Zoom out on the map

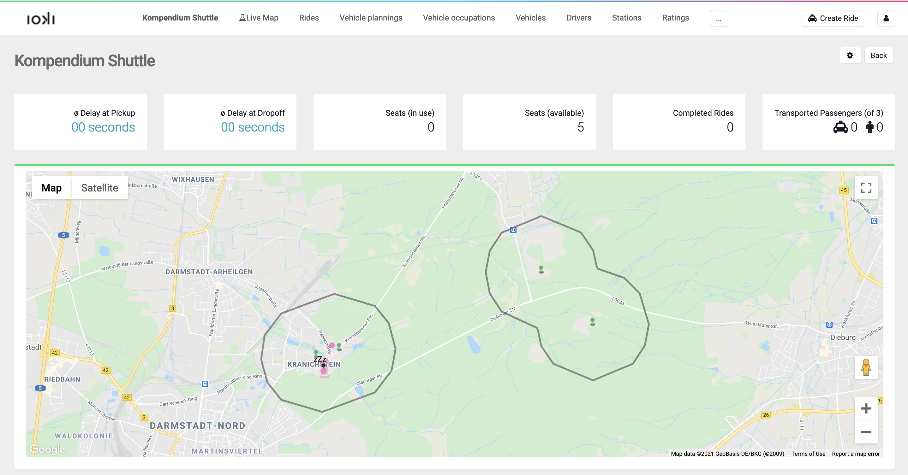coord(866,432)
